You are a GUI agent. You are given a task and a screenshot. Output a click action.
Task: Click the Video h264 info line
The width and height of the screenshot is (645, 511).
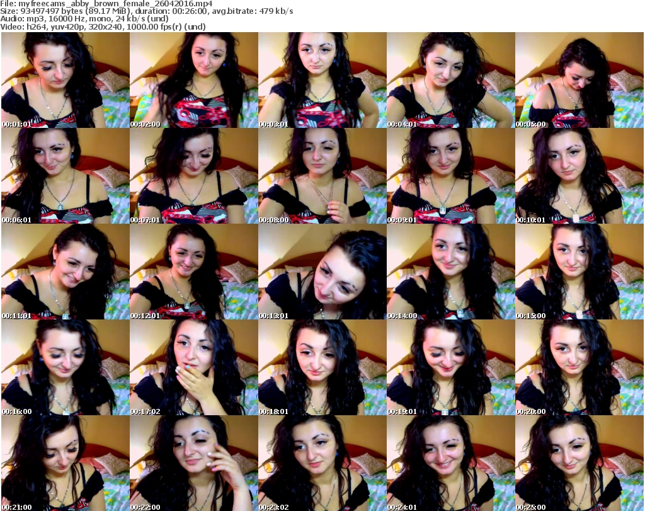(x=103, y=26)
